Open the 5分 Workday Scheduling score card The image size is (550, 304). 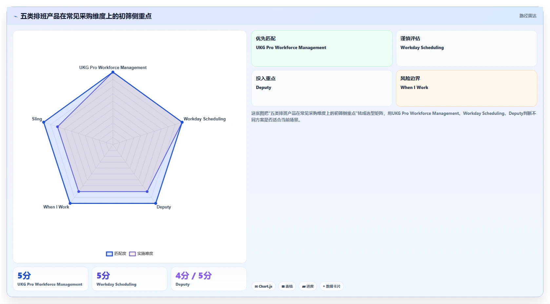point(129,279)
